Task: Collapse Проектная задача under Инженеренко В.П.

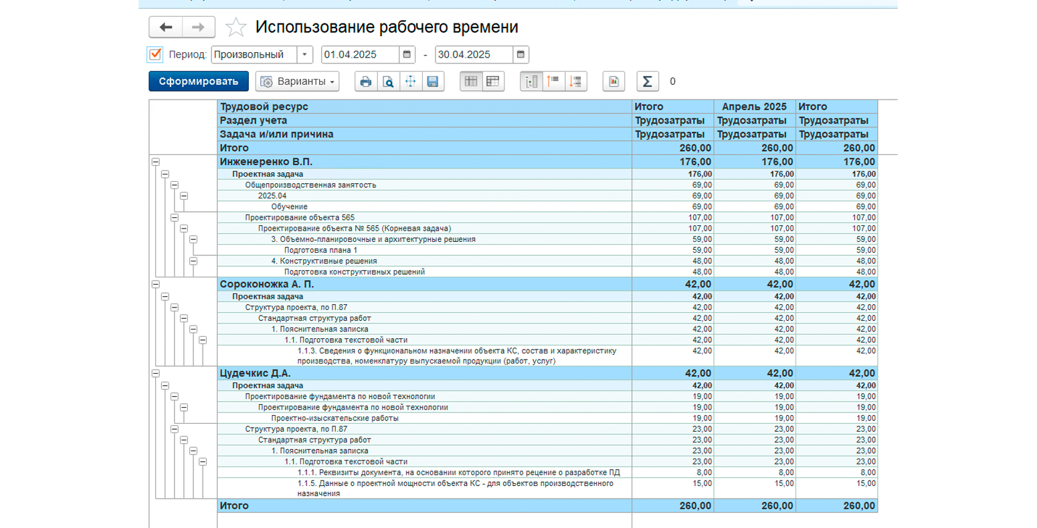Action: [x=165, y=174]
